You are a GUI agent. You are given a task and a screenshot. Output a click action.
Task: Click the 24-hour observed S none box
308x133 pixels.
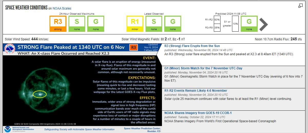coord(77,24)
